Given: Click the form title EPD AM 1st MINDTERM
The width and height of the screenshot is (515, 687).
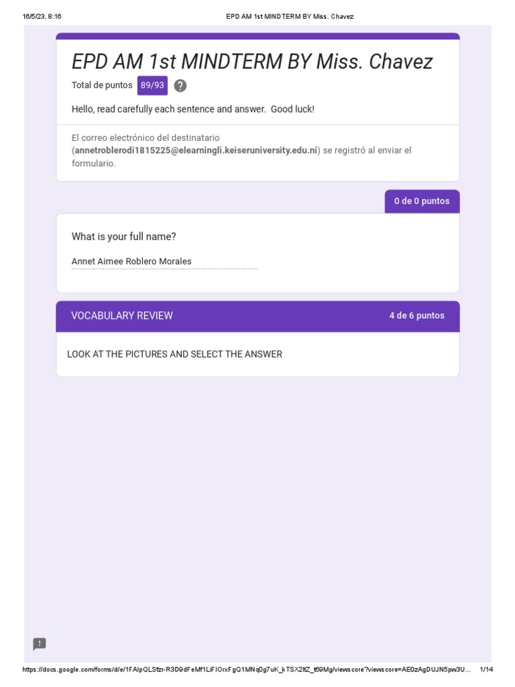Looking at the screenshot, I should 252,62.
